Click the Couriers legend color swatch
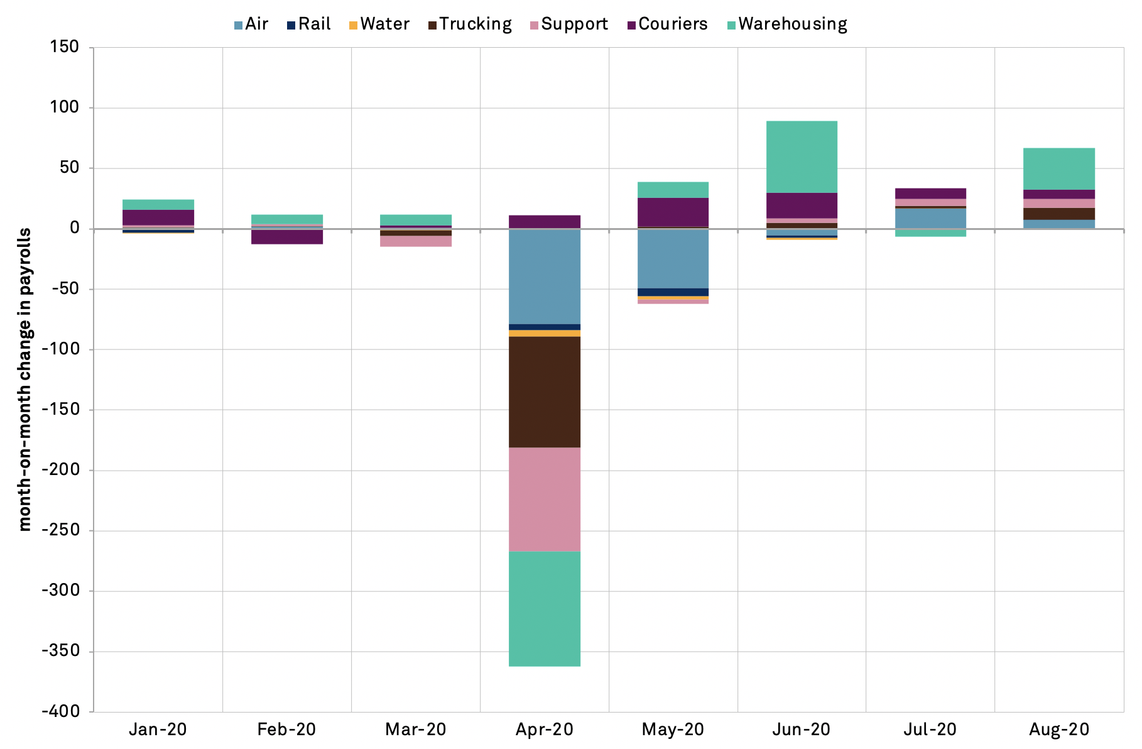1142x749 pixels. point(631,26)
